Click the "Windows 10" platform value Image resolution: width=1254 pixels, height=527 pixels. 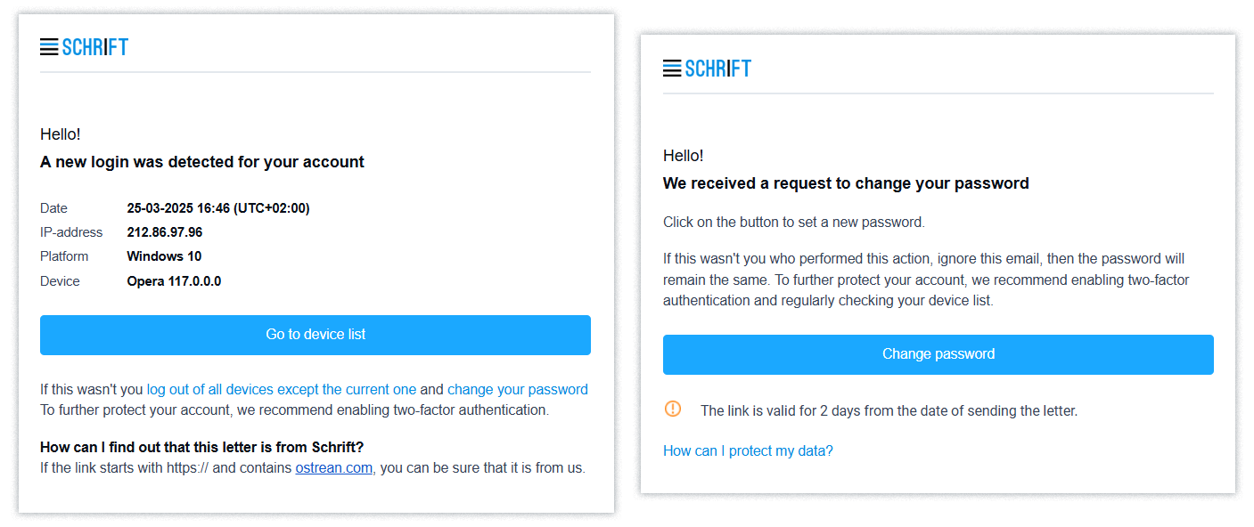click(164, 256)
